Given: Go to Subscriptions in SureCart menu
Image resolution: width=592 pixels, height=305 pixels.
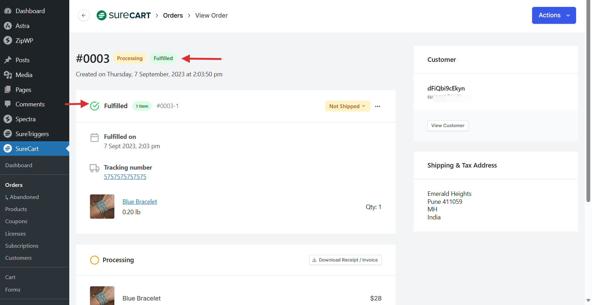Looking at the screenshot, I should (x=22, y=246).
